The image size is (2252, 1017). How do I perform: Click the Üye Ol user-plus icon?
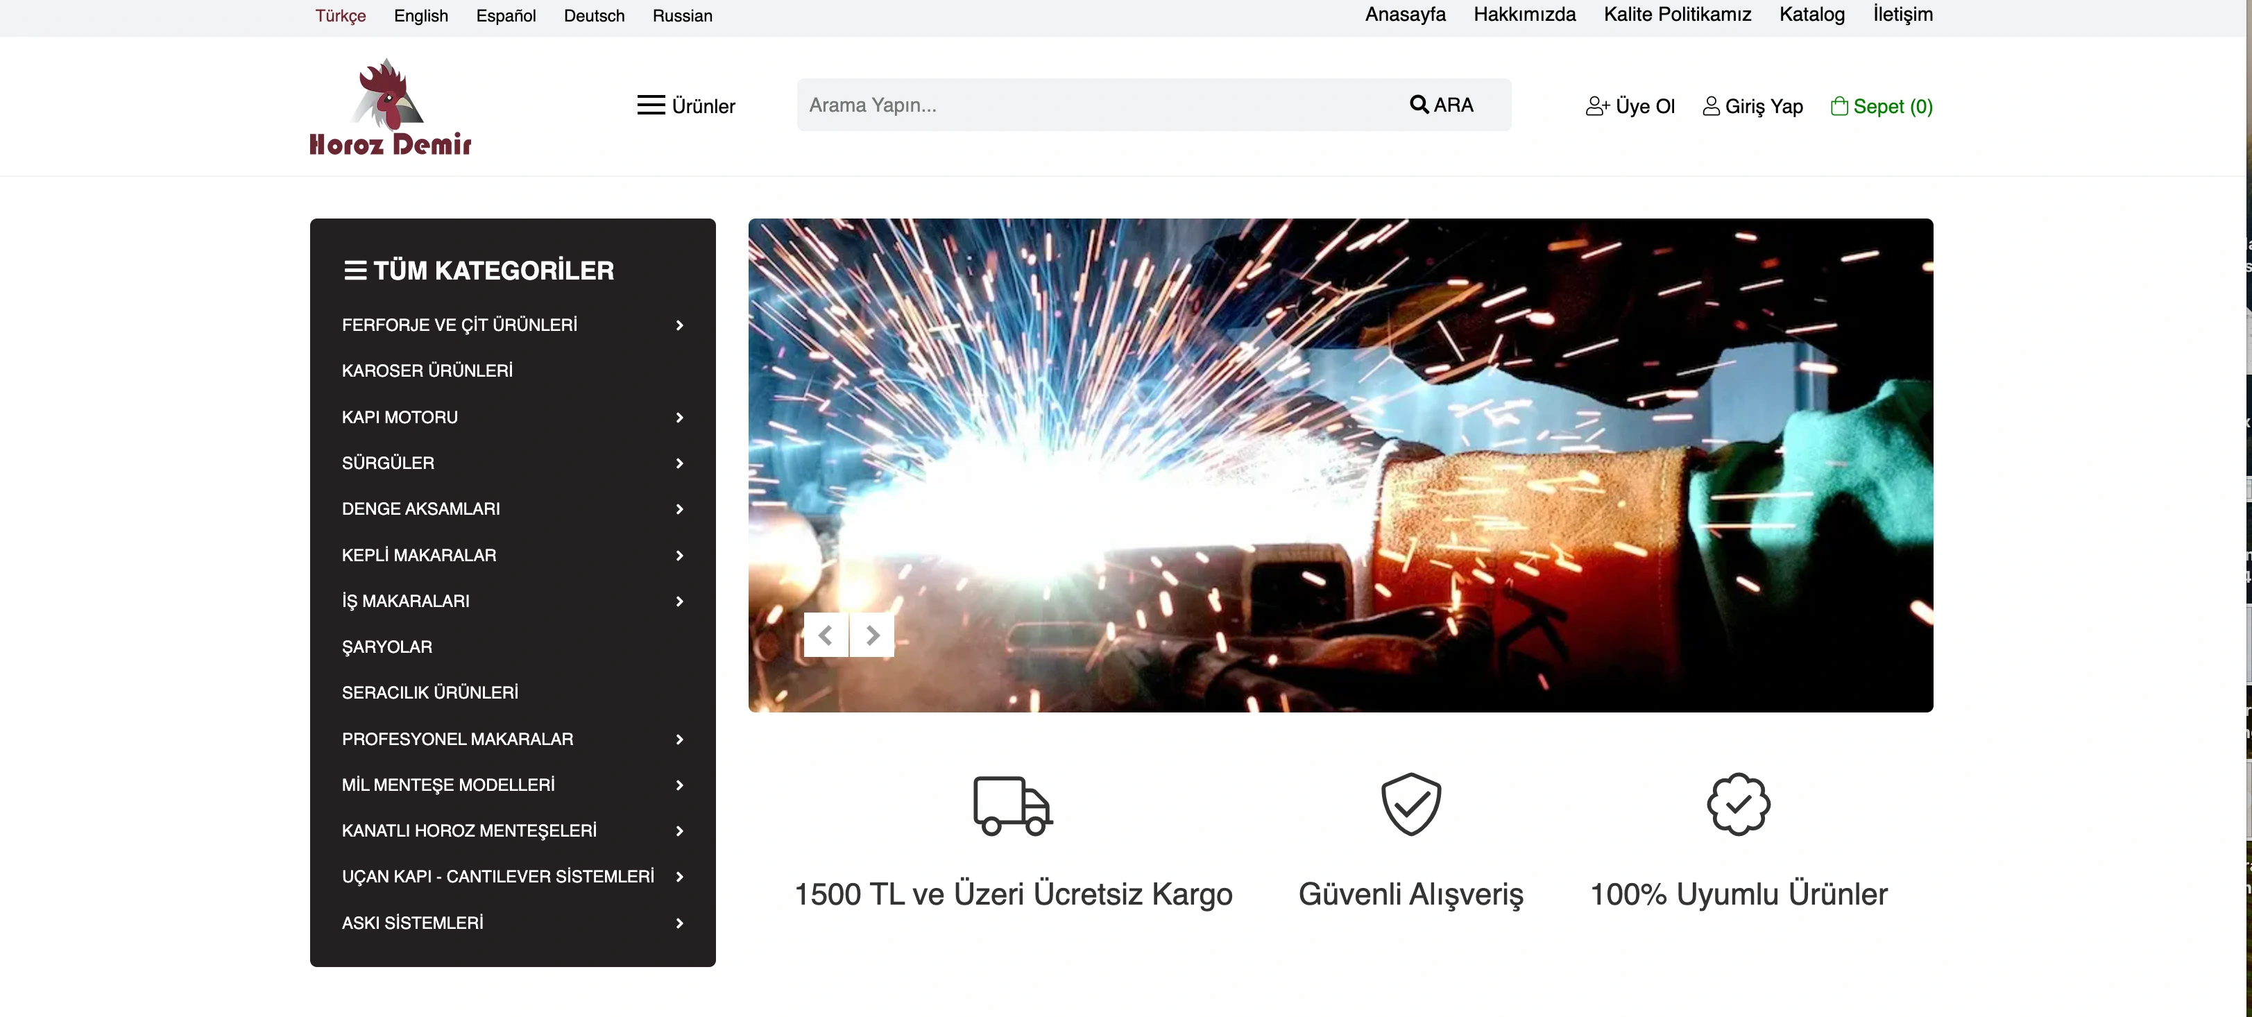coord(1597,106)
